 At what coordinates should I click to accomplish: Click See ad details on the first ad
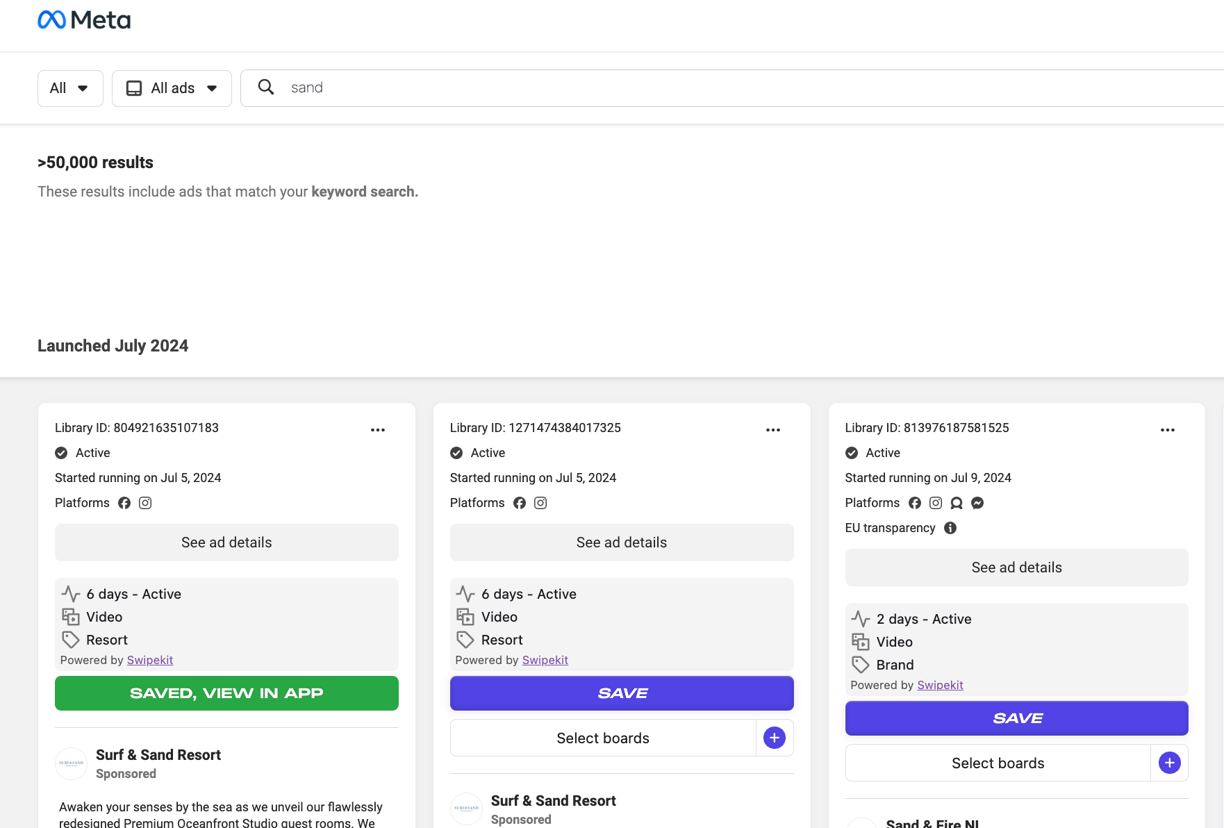(226, 543)
